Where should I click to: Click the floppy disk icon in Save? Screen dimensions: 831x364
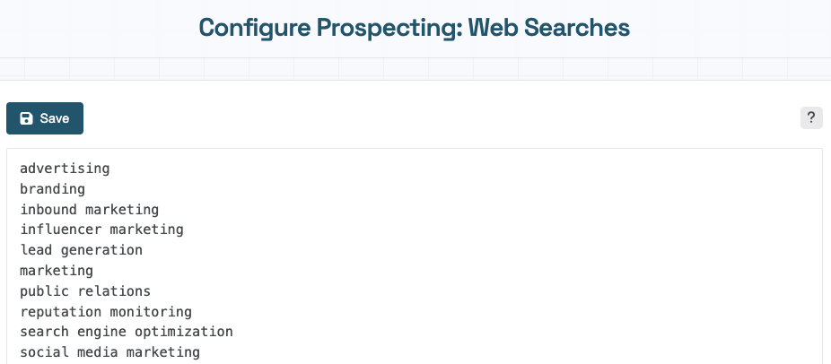click(26, 118)
